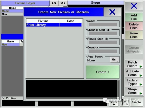
Task: Close the Create New Fixtures dialog
Action: [112, 12]
